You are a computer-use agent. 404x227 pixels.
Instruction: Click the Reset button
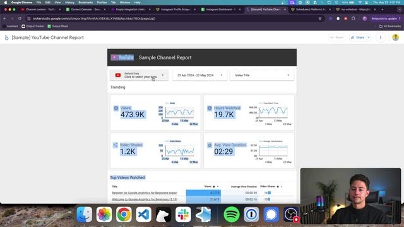(x=337, y=38)
